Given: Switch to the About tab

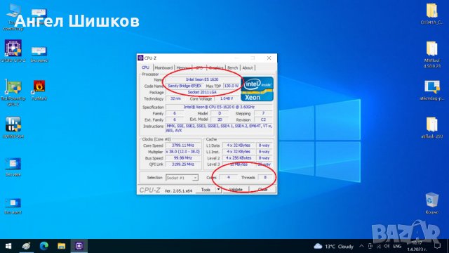Looking at the screenshot, I should [248, 67].
